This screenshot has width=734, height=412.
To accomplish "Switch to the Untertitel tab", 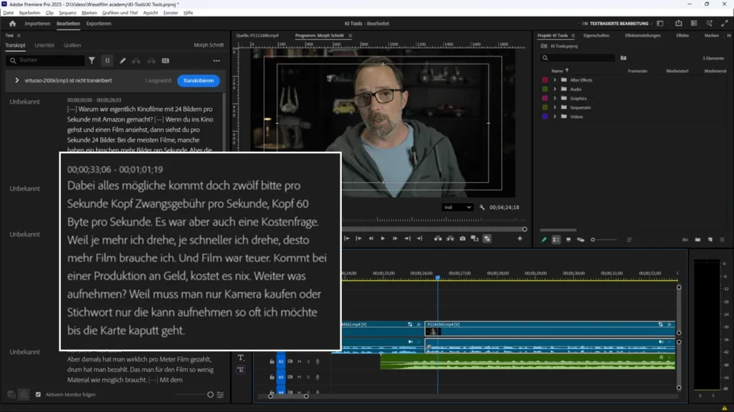I will pos(44,45).
